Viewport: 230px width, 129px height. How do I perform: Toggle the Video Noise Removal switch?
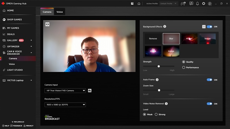click(209, 104)
